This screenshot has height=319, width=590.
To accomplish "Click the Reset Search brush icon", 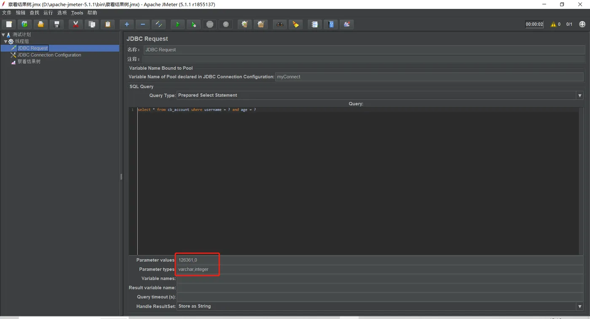I will (295, 24).
